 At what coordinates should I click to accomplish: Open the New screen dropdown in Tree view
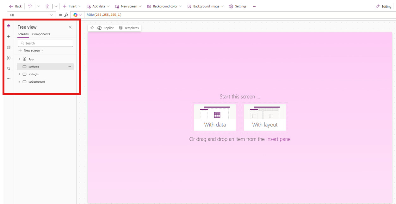31,50
